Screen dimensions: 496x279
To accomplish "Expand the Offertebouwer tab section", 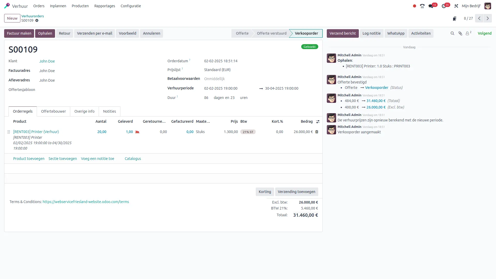I will (53, 111).
